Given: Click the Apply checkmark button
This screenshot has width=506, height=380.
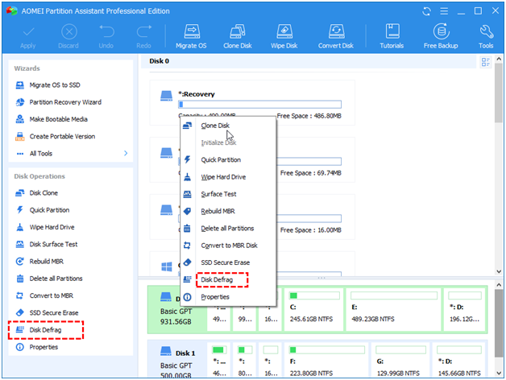Looking at the screenshot, I should (x=28, y=36).
